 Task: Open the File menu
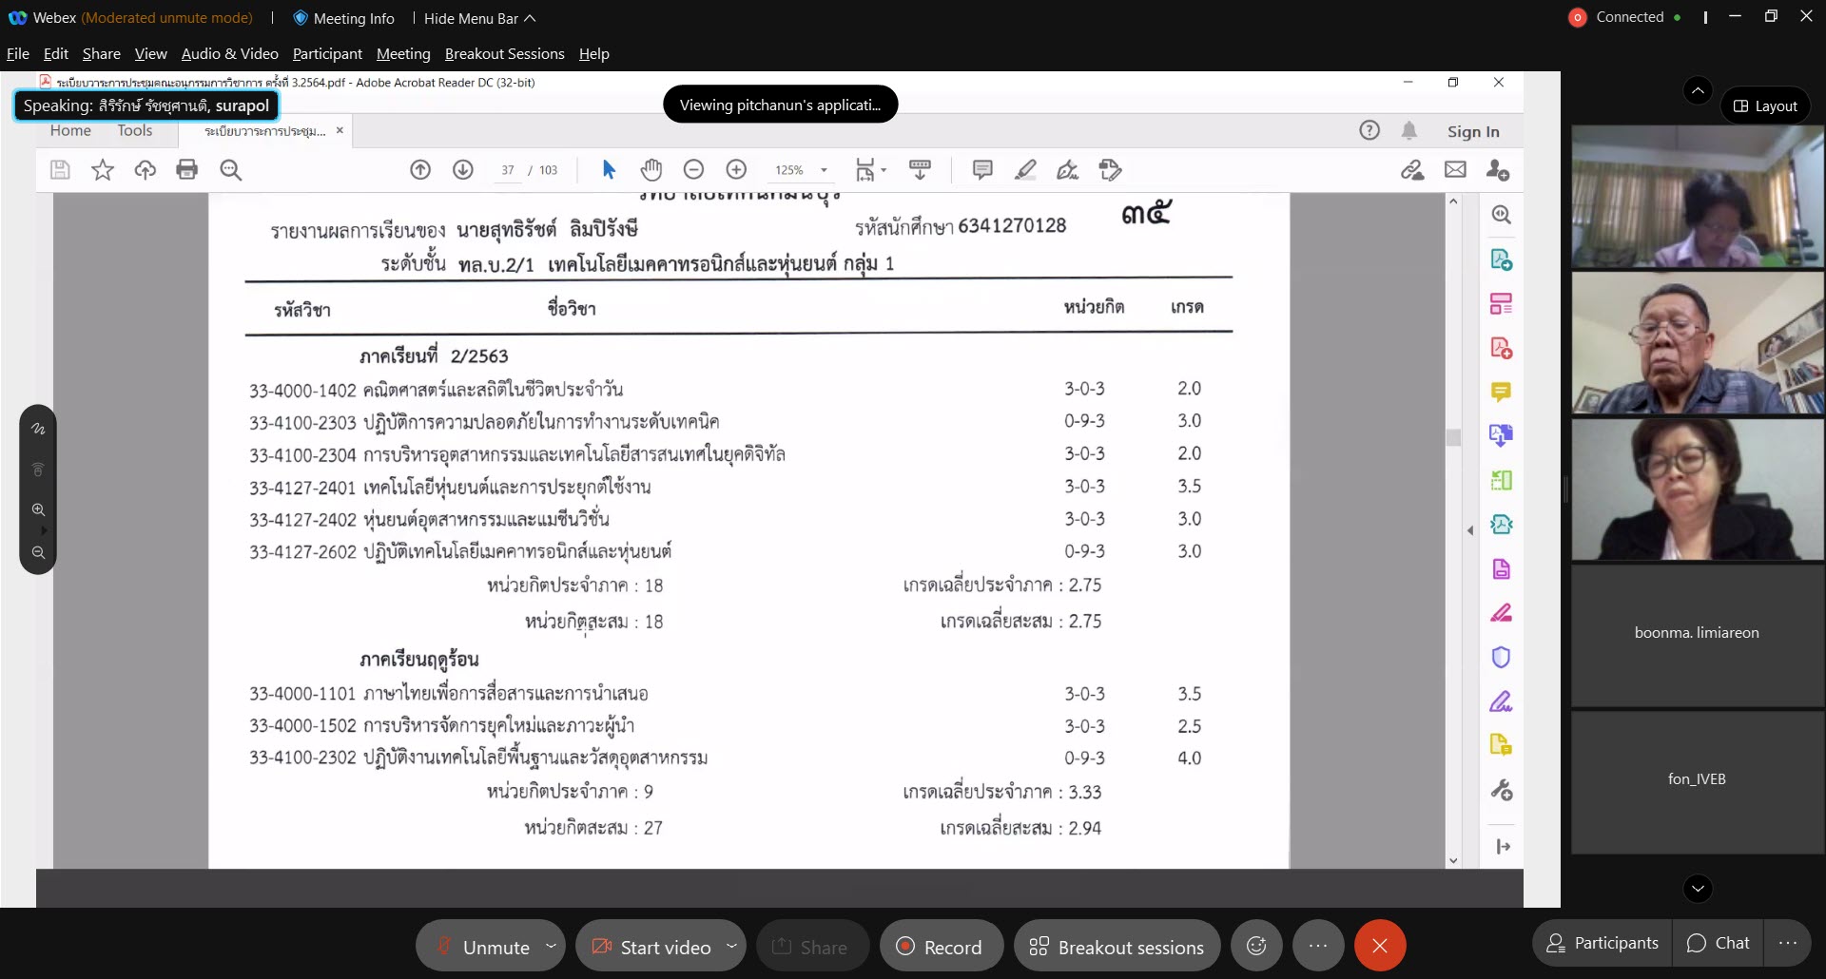pos(18,54)
